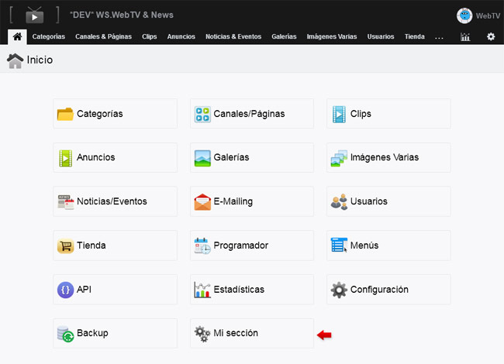Open Imágenes Varias in top navigation
Screen dimensions: 504x364
click(332, 36)
